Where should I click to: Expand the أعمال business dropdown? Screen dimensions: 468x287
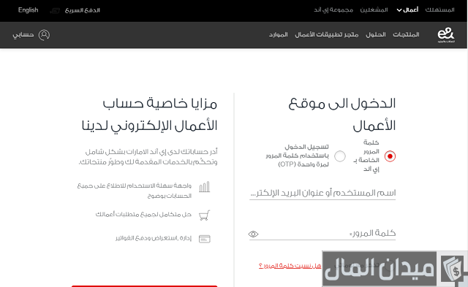[x=407, y=10]
